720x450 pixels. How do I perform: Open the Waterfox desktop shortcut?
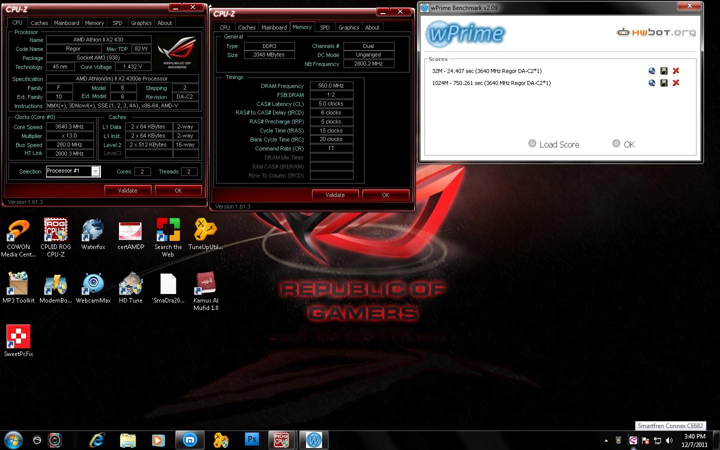[x=93, y=234]
